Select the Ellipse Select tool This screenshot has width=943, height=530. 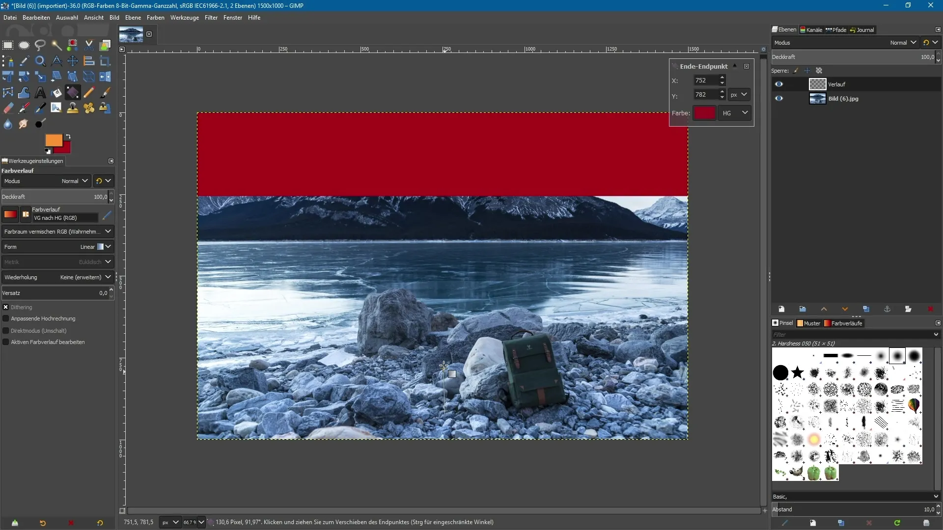24,45
